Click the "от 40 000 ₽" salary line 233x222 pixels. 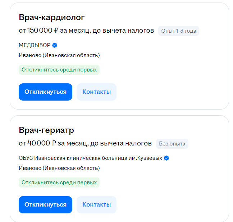(x=85, y=144)
